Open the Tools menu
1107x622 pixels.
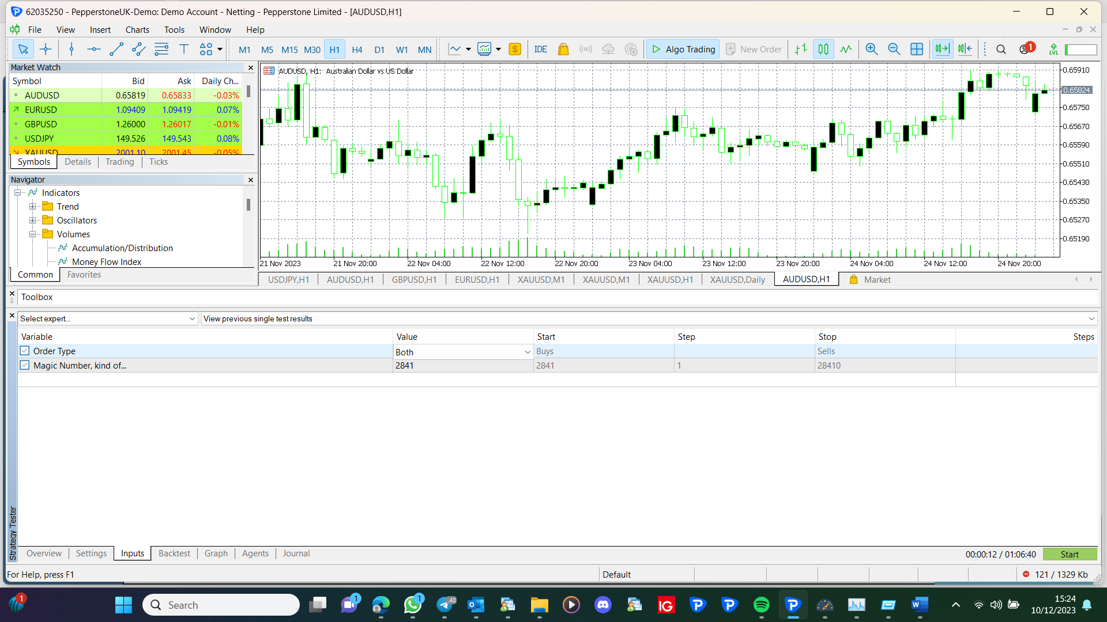174,29
